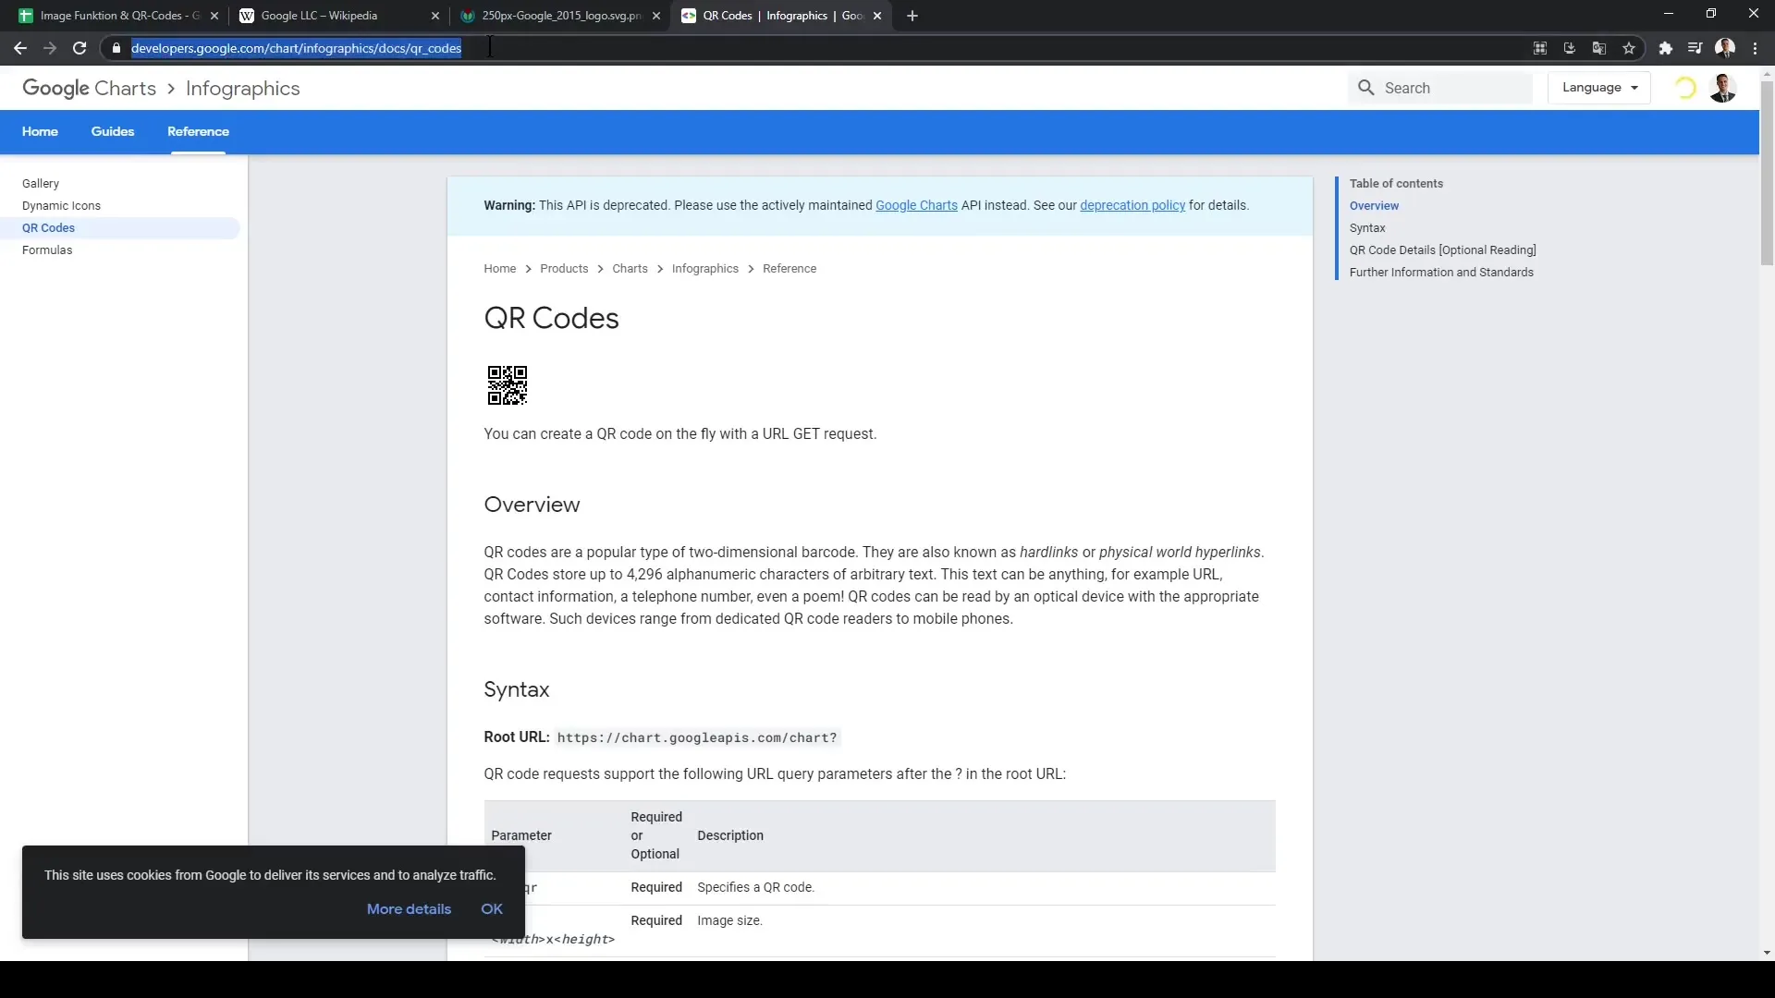Click the QR code scan icon in address bar
This screenshot has height=998, width=1775.
pos(1540,48)
